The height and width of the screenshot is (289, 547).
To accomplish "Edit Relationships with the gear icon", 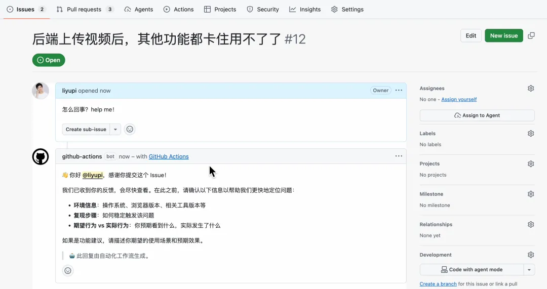I will pos(531,224).
